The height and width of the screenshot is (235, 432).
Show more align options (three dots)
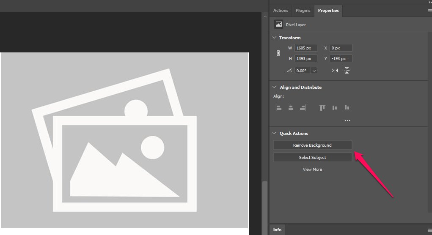click(347, 120)
